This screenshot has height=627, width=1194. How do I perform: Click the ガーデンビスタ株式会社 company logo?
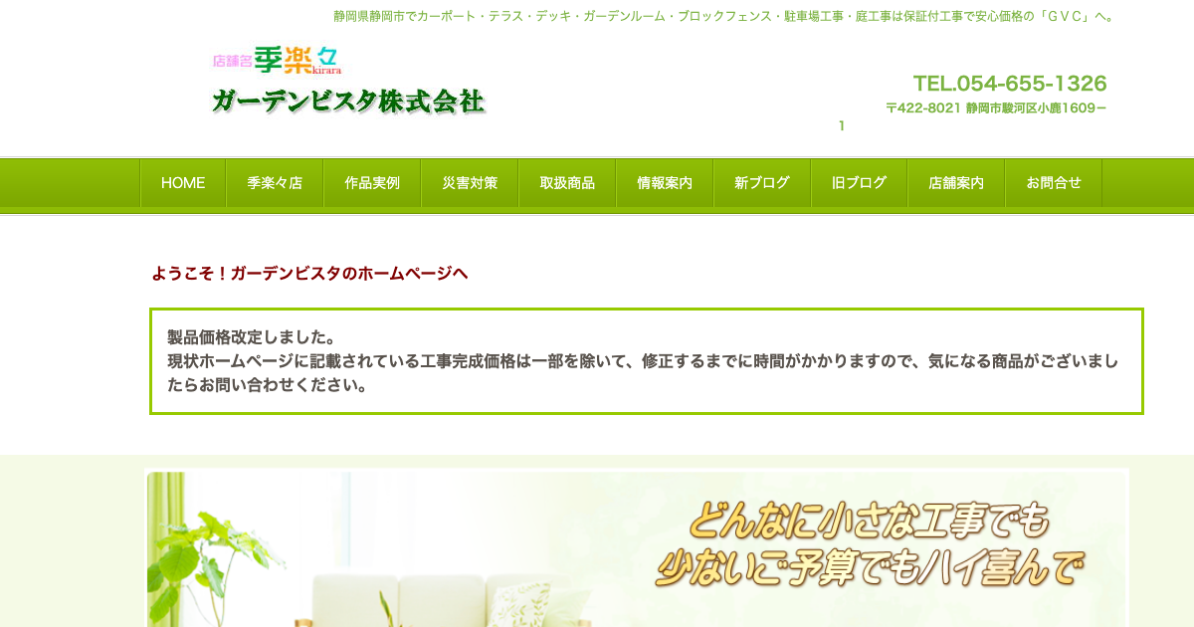coord(348,102)
